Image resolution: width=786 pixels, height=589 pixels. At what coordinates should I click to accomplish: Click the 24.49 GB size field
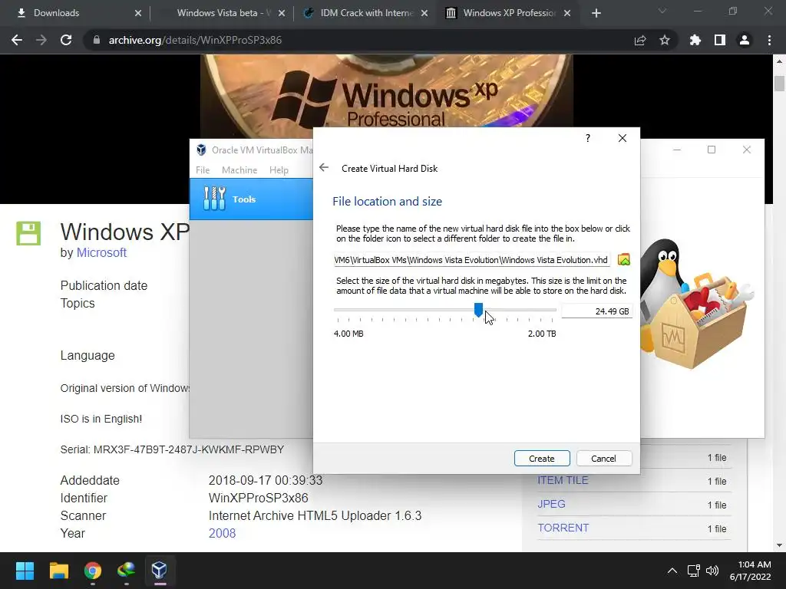tap(596, 311)
